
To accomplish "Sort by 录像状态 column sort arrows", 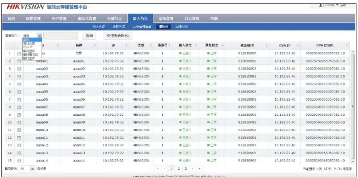I will pyautogui.click(x=222, y=46).
